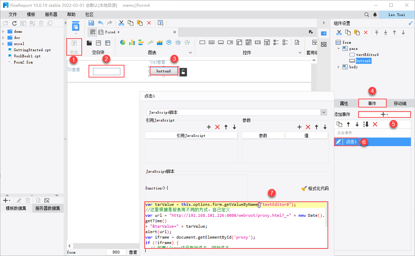Select the checkbox group widget icon
This screenshot has width=415, height=256.
pyautogui.click(x=285, y=42)
